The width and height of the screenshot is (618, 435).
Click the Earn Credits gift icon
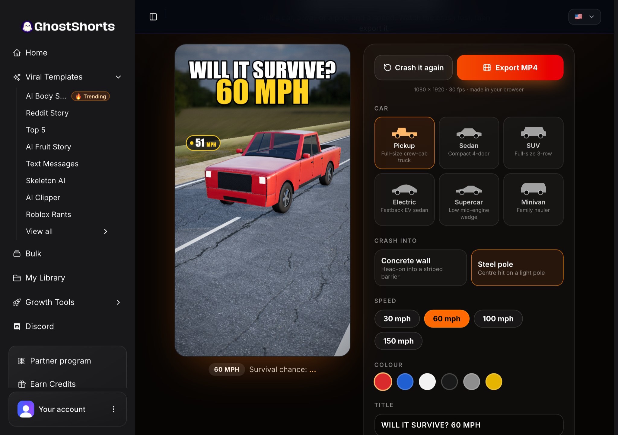pos(22,384)
